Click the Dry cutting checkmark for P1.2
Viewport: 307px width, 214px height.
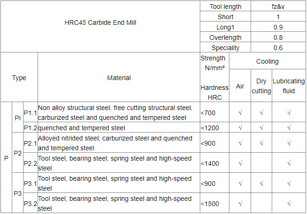click(x=261, y=127)
